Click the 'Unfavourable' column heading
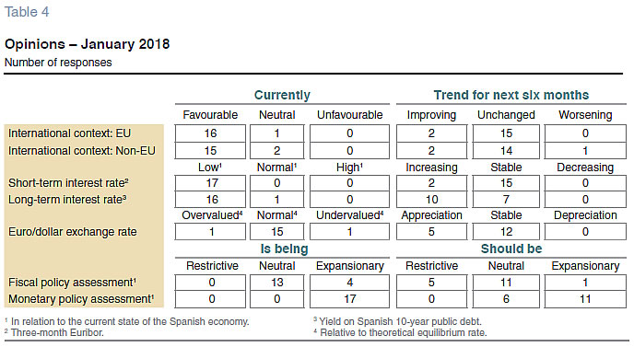 350,115
